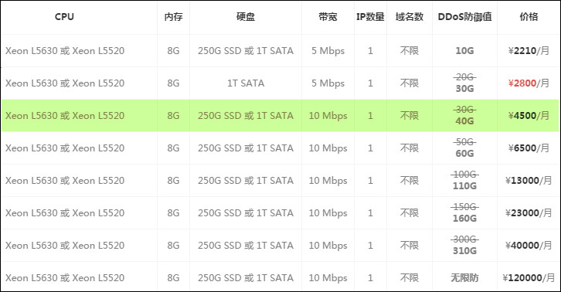Click the highlighted ¥4500/月 price

tap(529, 116)
